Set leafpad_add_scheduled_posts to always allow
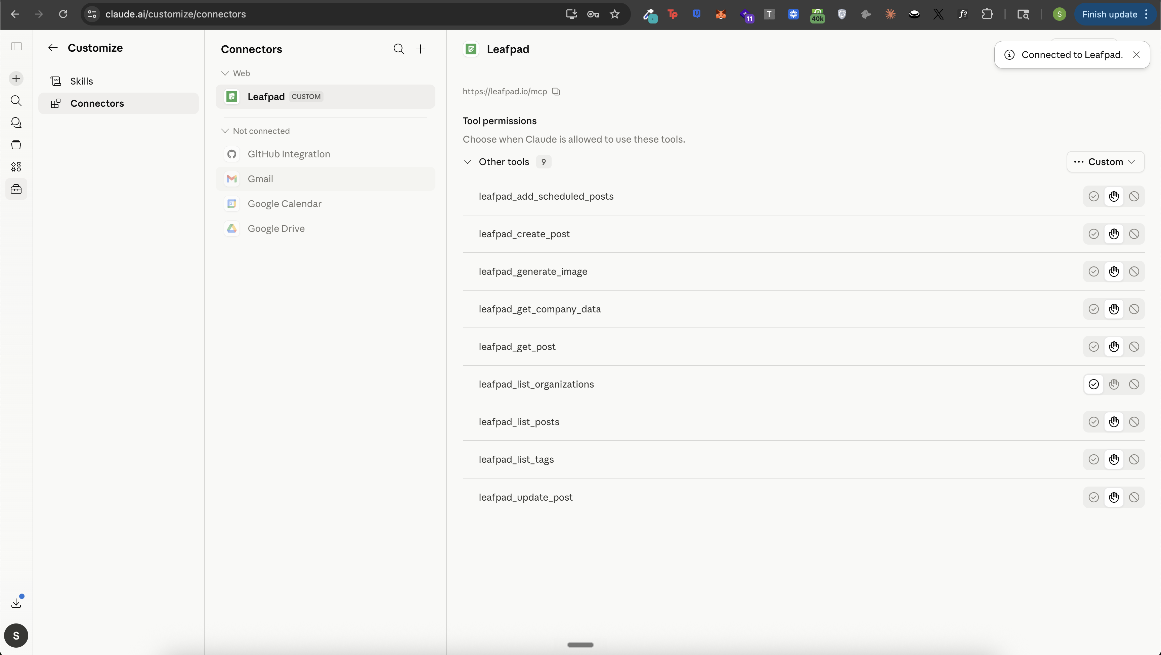 [x=1093, y=196]
